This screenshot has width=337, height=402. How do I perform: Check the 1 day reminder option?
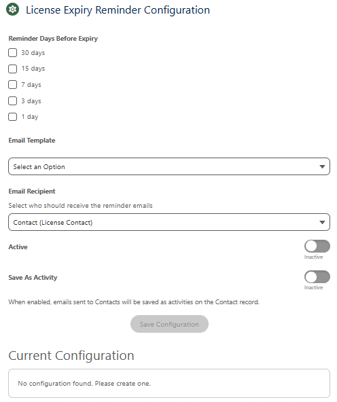coord(12,117)
